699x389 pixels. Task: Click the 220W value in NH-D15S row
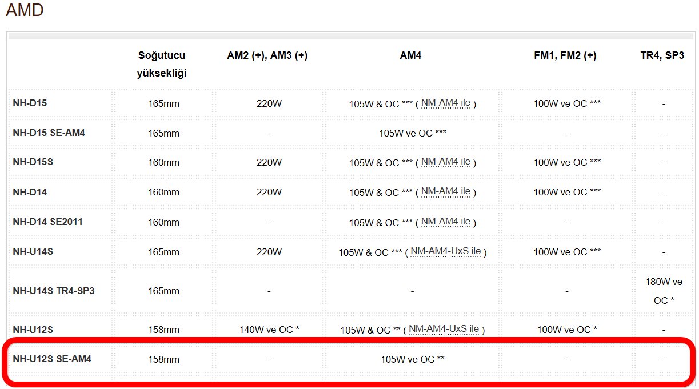pos(269,163)
